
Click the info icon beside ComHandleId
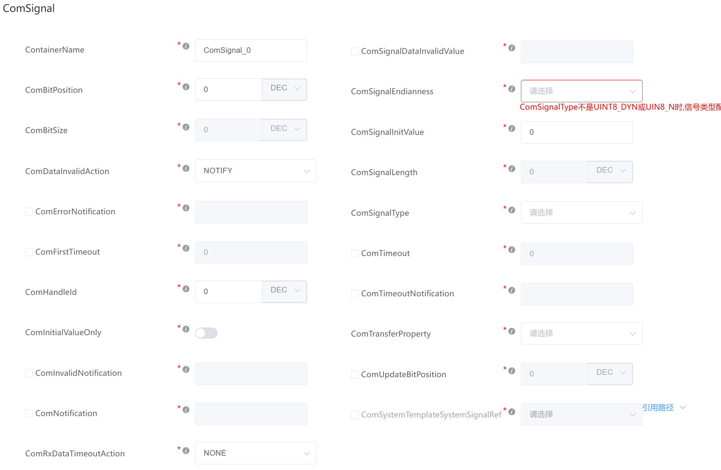tap(186, 288)
